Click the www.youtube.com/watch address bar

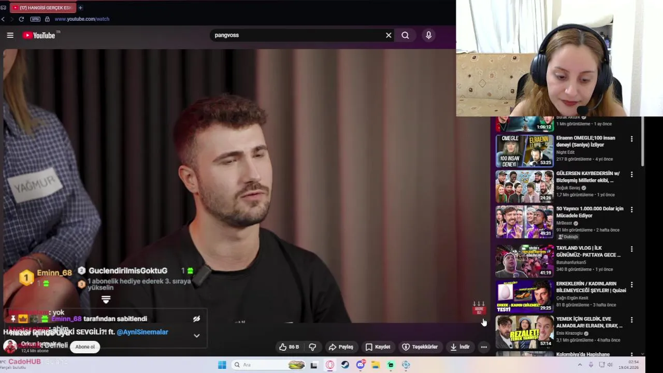coord(82,19)
